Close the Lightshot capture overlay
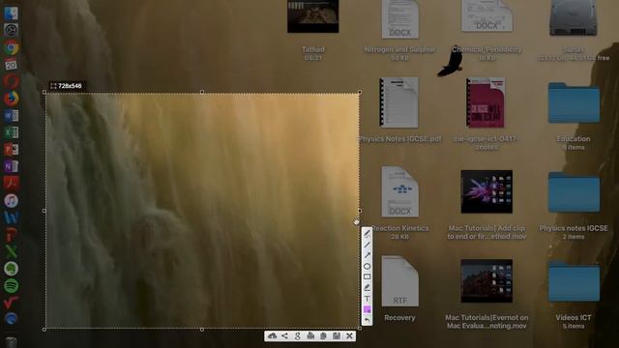 click(x=349, y=335)
